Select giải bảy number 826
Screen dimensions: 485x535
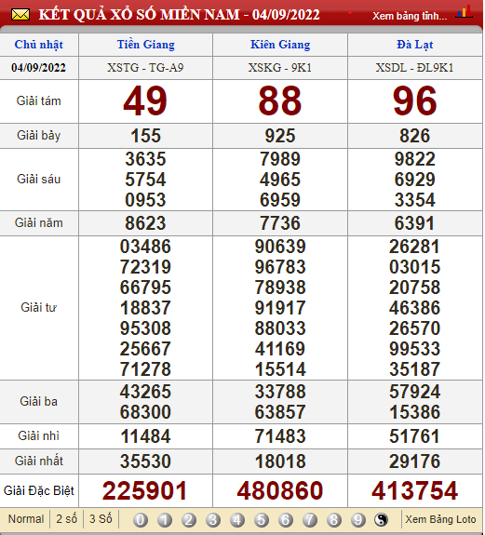pos(414,136)
